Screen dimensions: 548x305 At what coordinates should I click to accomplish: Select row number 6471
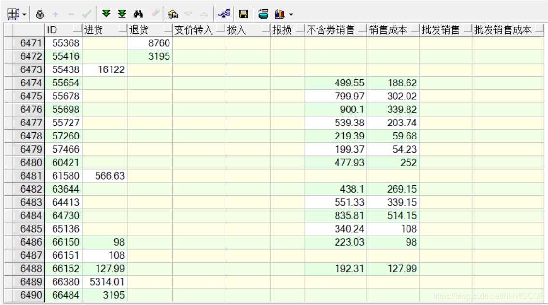tap(28, 43)
